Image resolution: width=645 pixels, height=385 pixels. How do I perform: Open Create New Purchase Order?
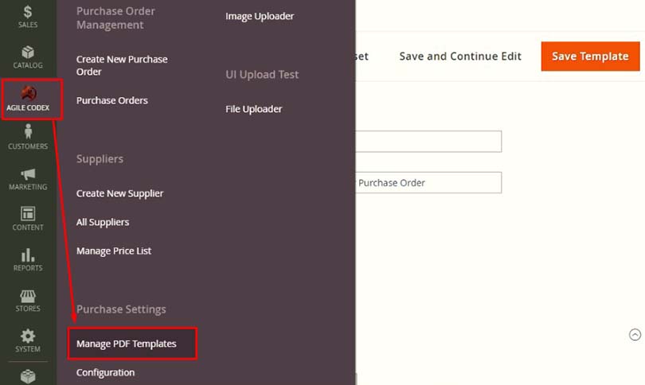coord(122,65)
